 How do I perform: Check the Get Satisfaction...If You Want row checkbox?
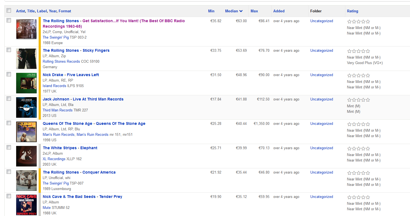click(9, 20)
